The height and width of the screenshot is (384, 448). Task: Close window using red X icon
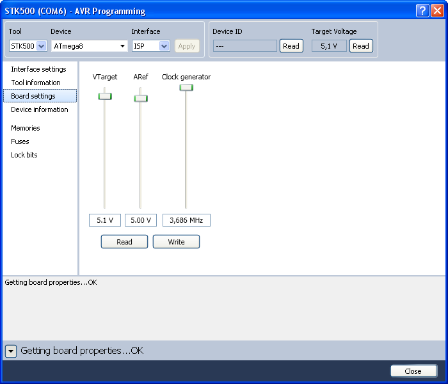(437, 11)
